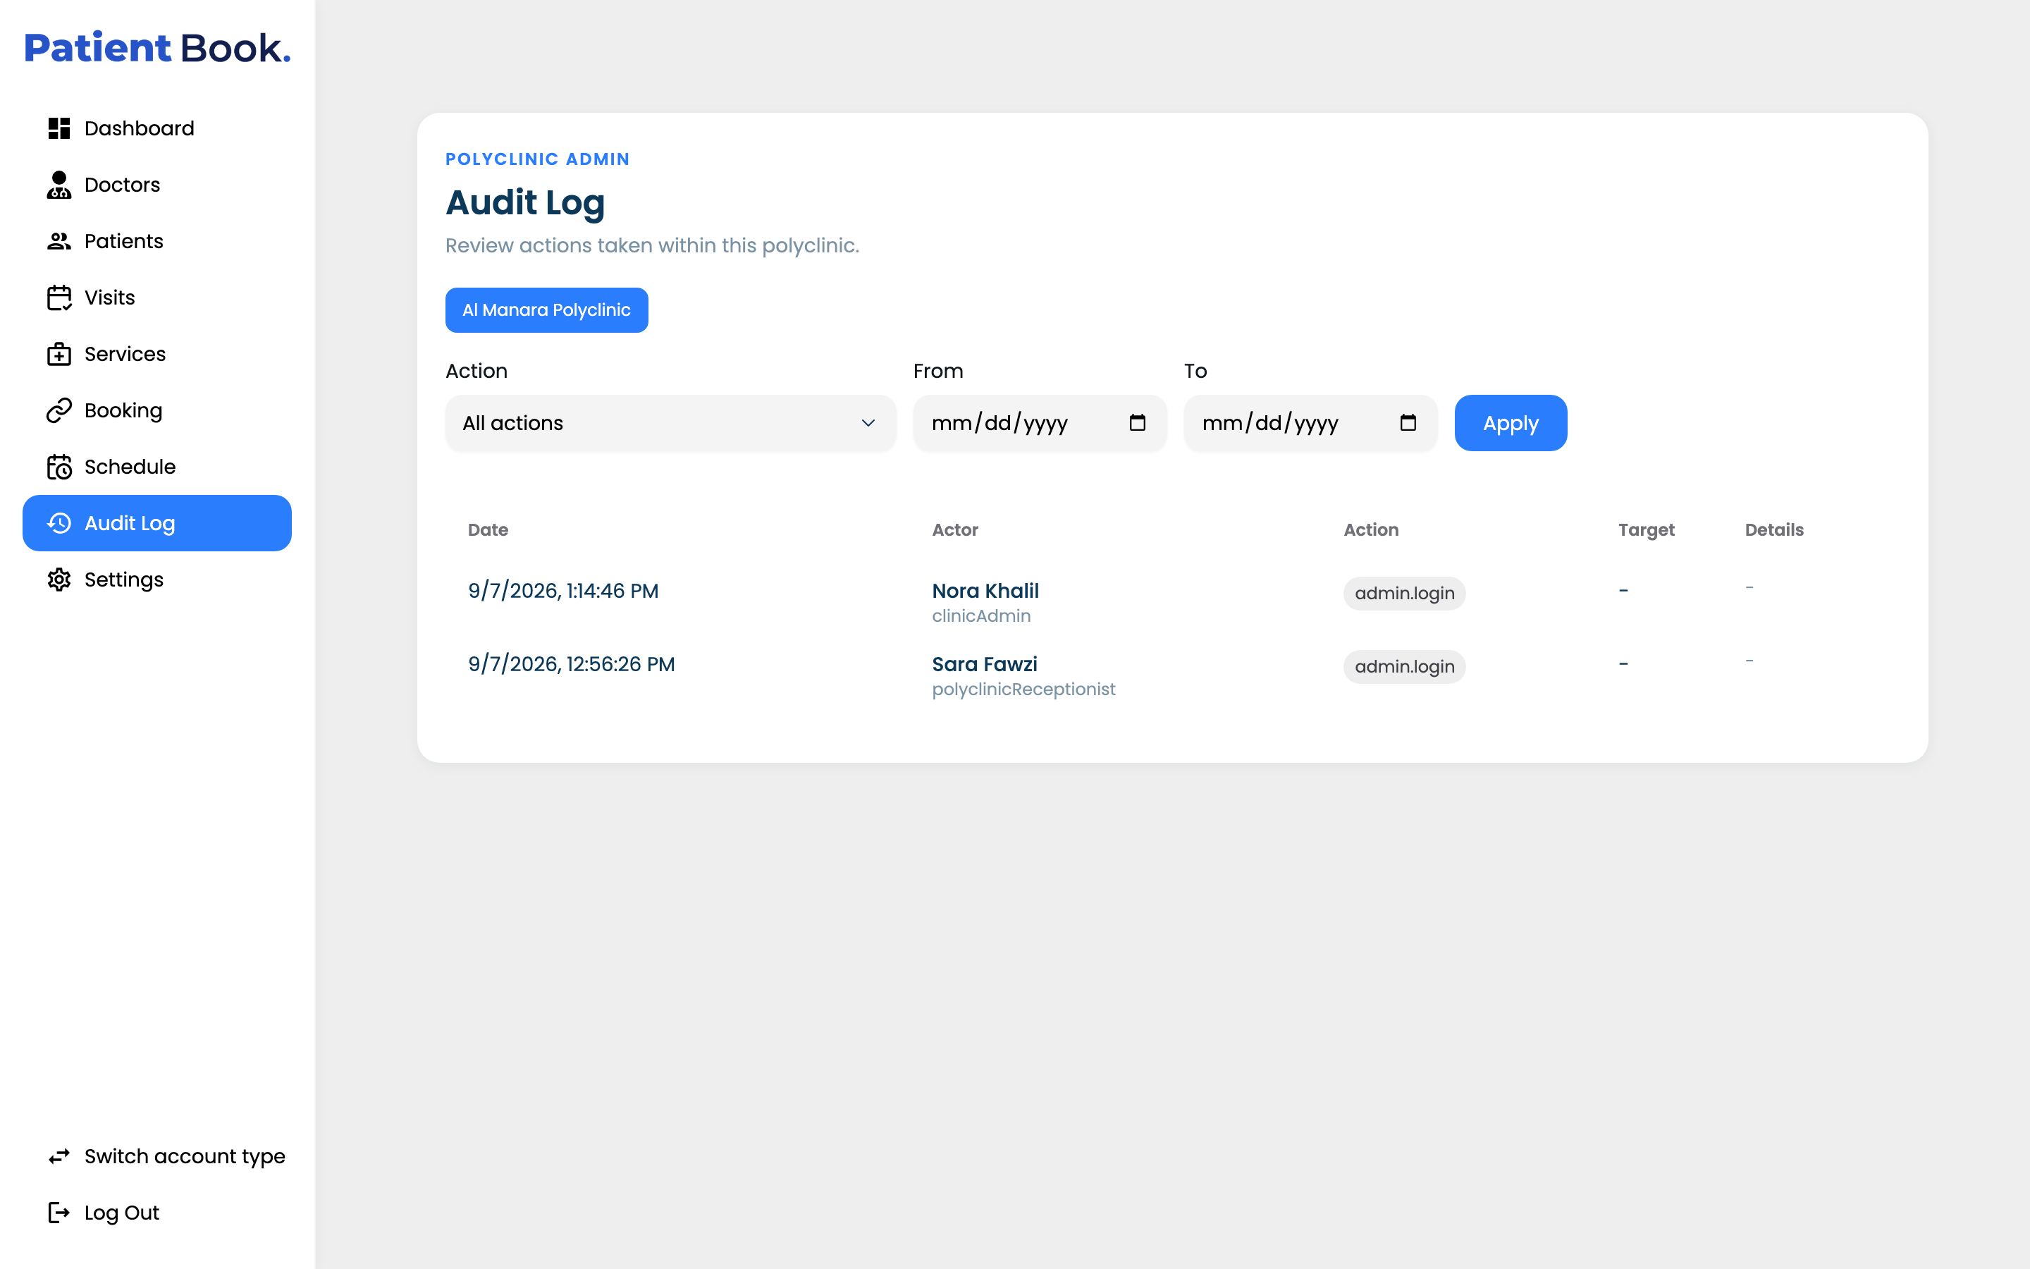
Task: Click admin.login badge in Sara Fawzi row
Action: 1404,666
